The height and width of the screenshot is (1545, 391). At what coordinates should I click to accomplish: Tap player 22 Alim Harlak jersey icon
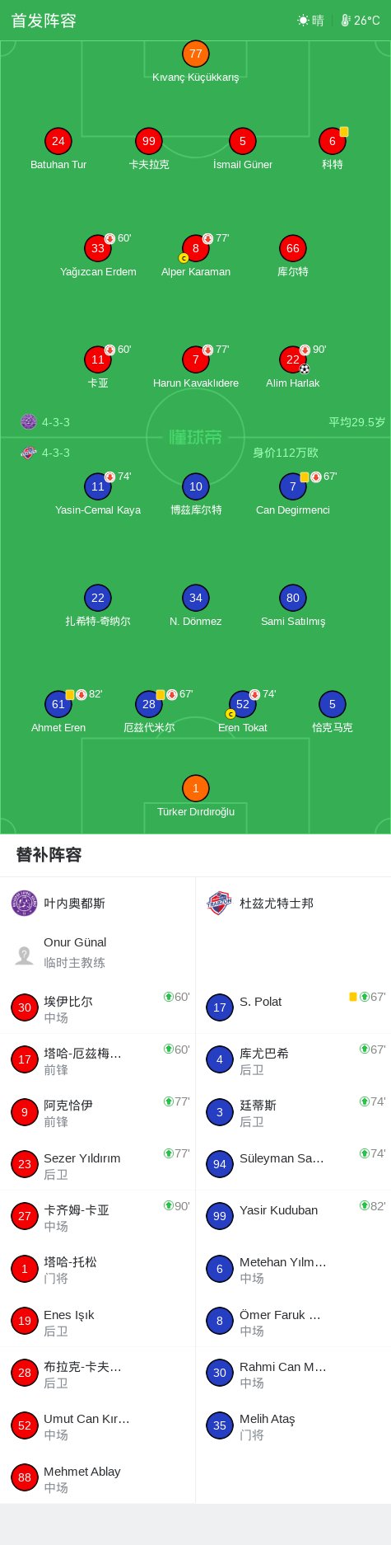(x=292, y=359)
